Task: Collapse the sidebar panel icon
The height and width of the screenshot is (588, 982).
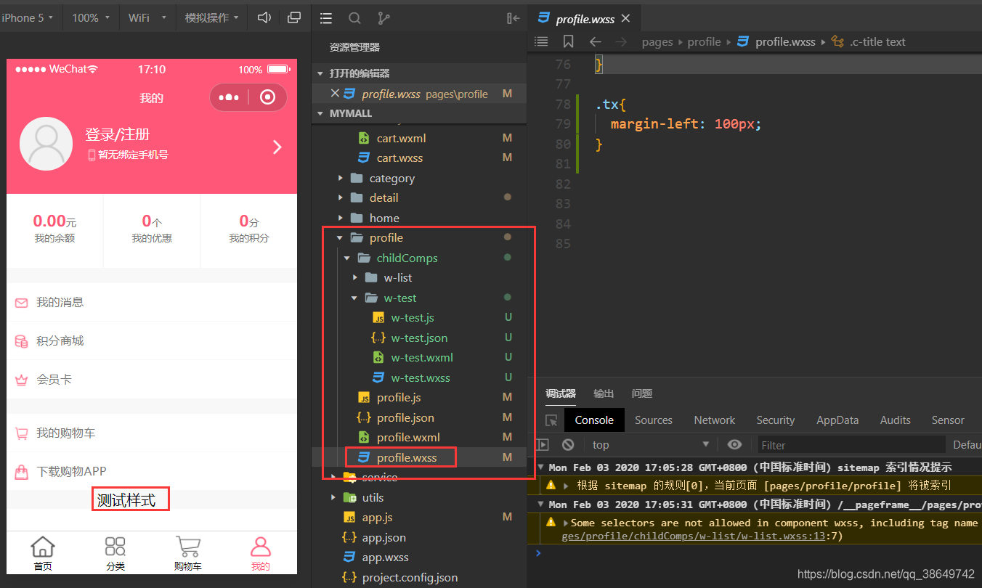Action: click(514, 18)
